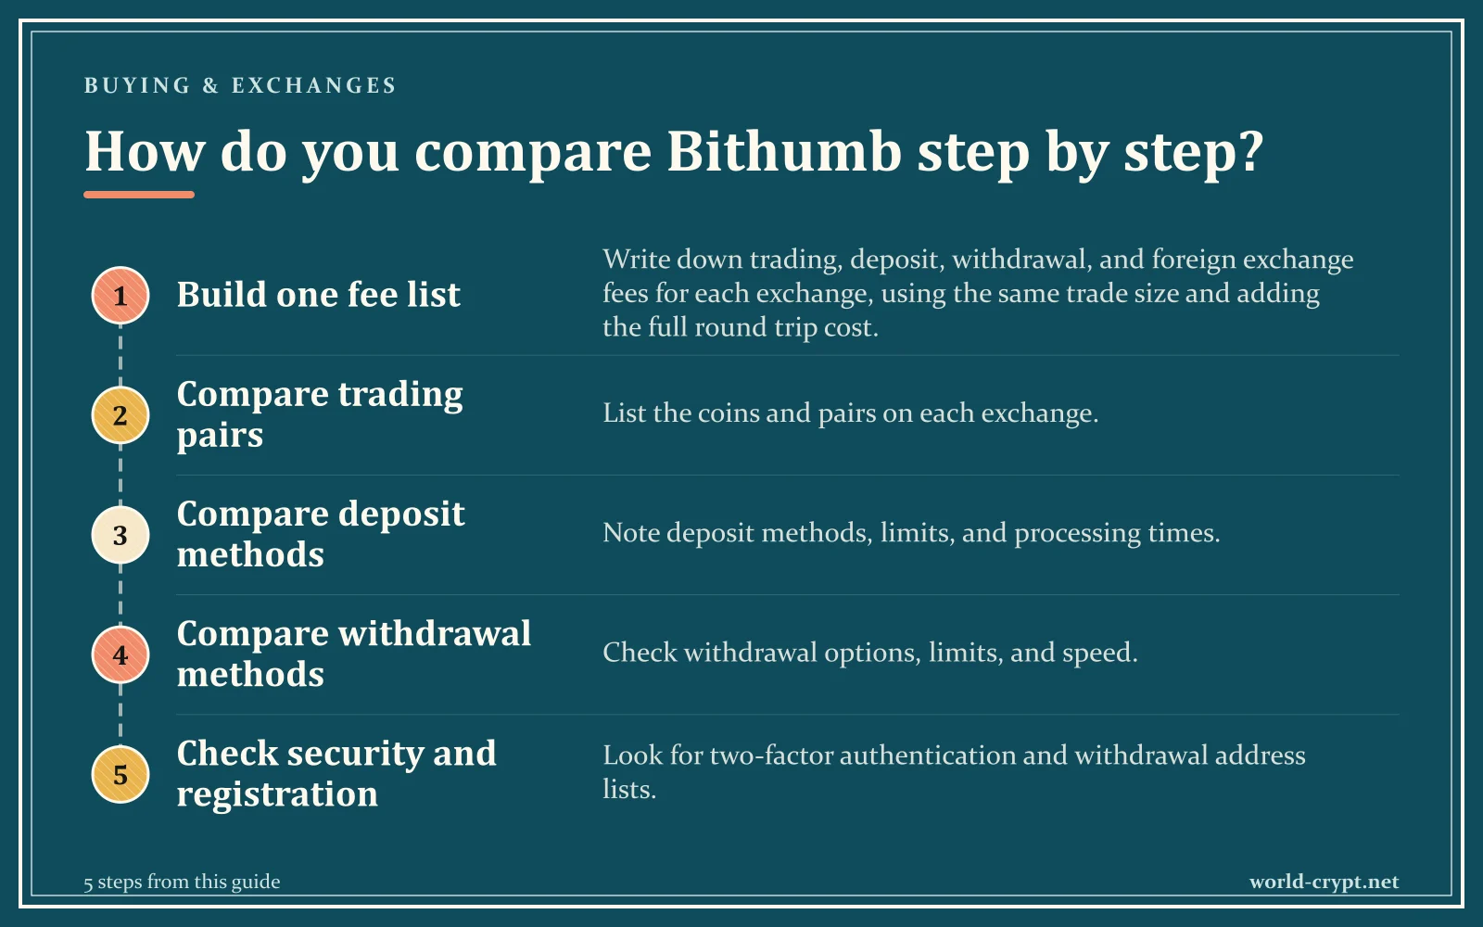Select the step 3 cream circle badge
The image size is (1483, 927).
pos(120,535)
